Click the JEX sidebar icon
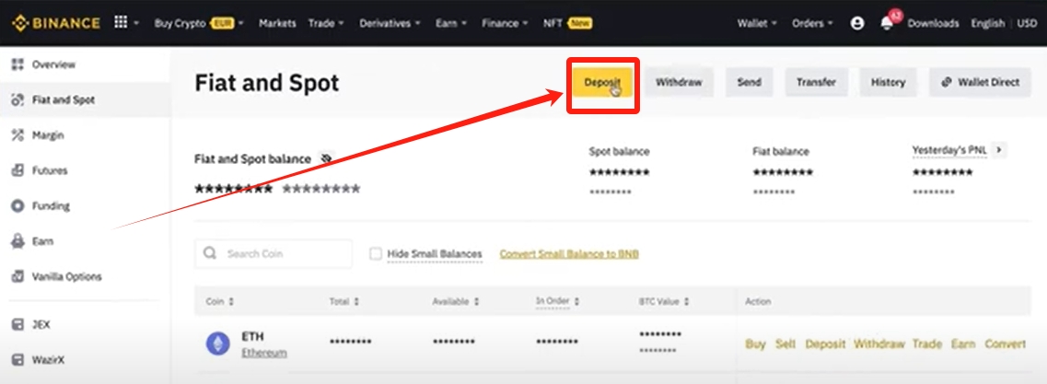Image resolution: width=1047 pixels, height=384 pixels. [18, 324]
